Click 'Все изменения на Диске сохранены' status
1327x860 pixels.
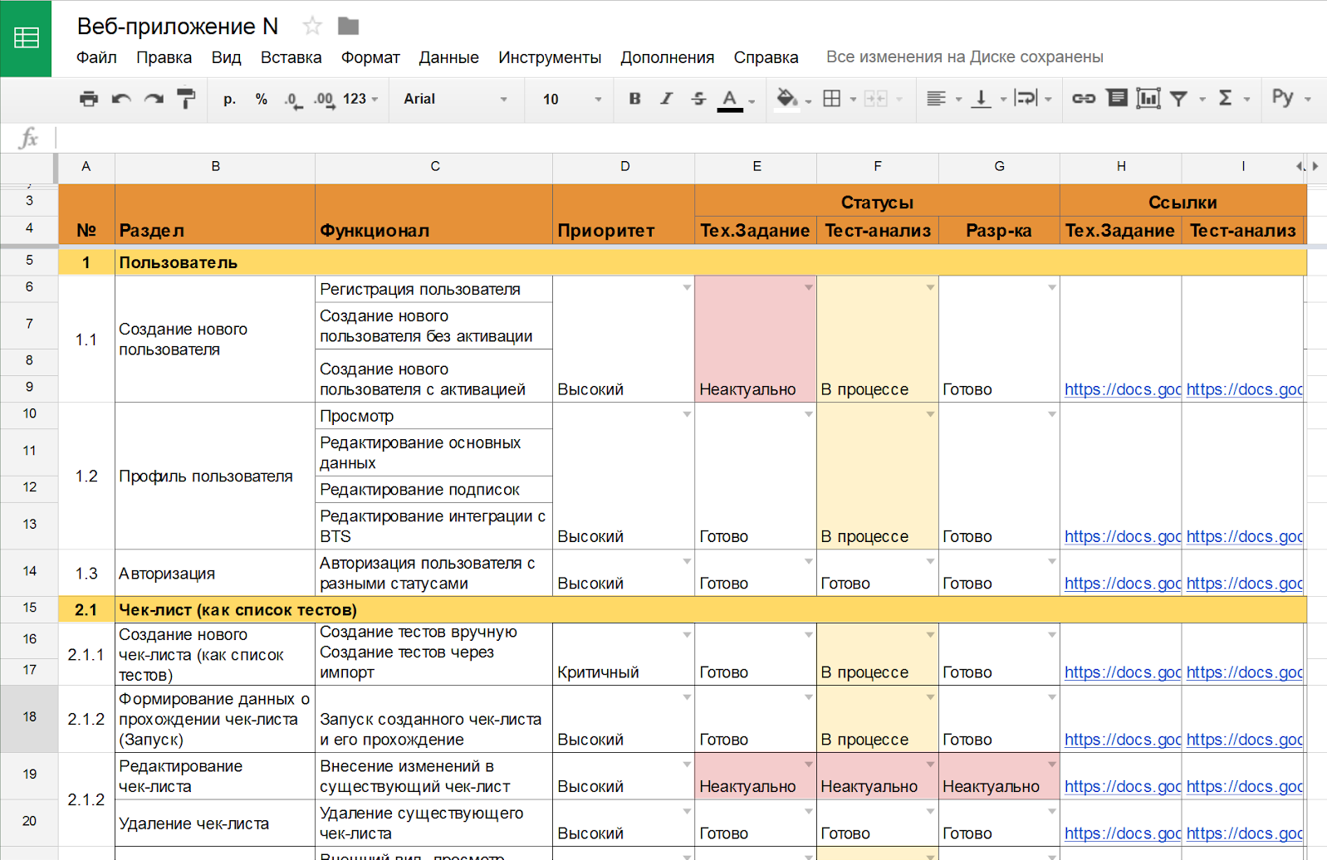click(964, 57)
